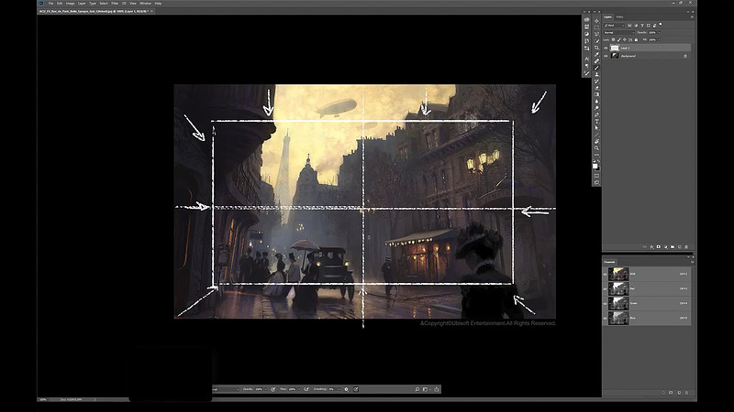Viewport: 734px width, 412px height.
Task: Open the Image menu
Action: pos(71,4)
